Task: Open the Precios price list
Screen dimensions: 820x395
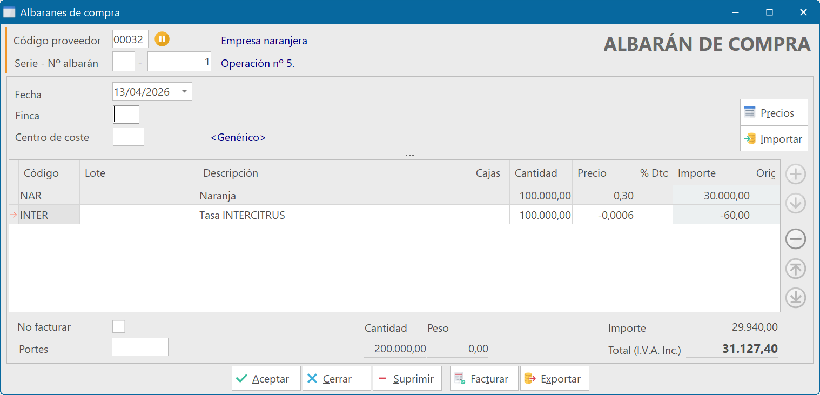Action: coord(774,112)
